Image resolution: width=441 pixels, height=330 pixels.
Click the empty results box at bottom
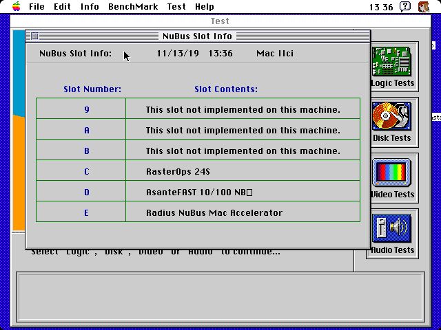coord(220,297)
